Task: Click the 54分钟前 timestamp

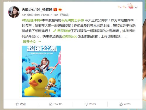Action: (x=28, y=15)
